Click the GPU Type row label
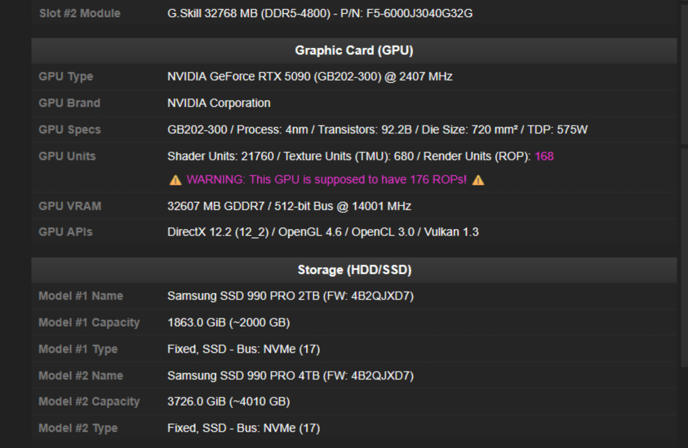Viewport: 688px width, 448px height. (65, 76)
